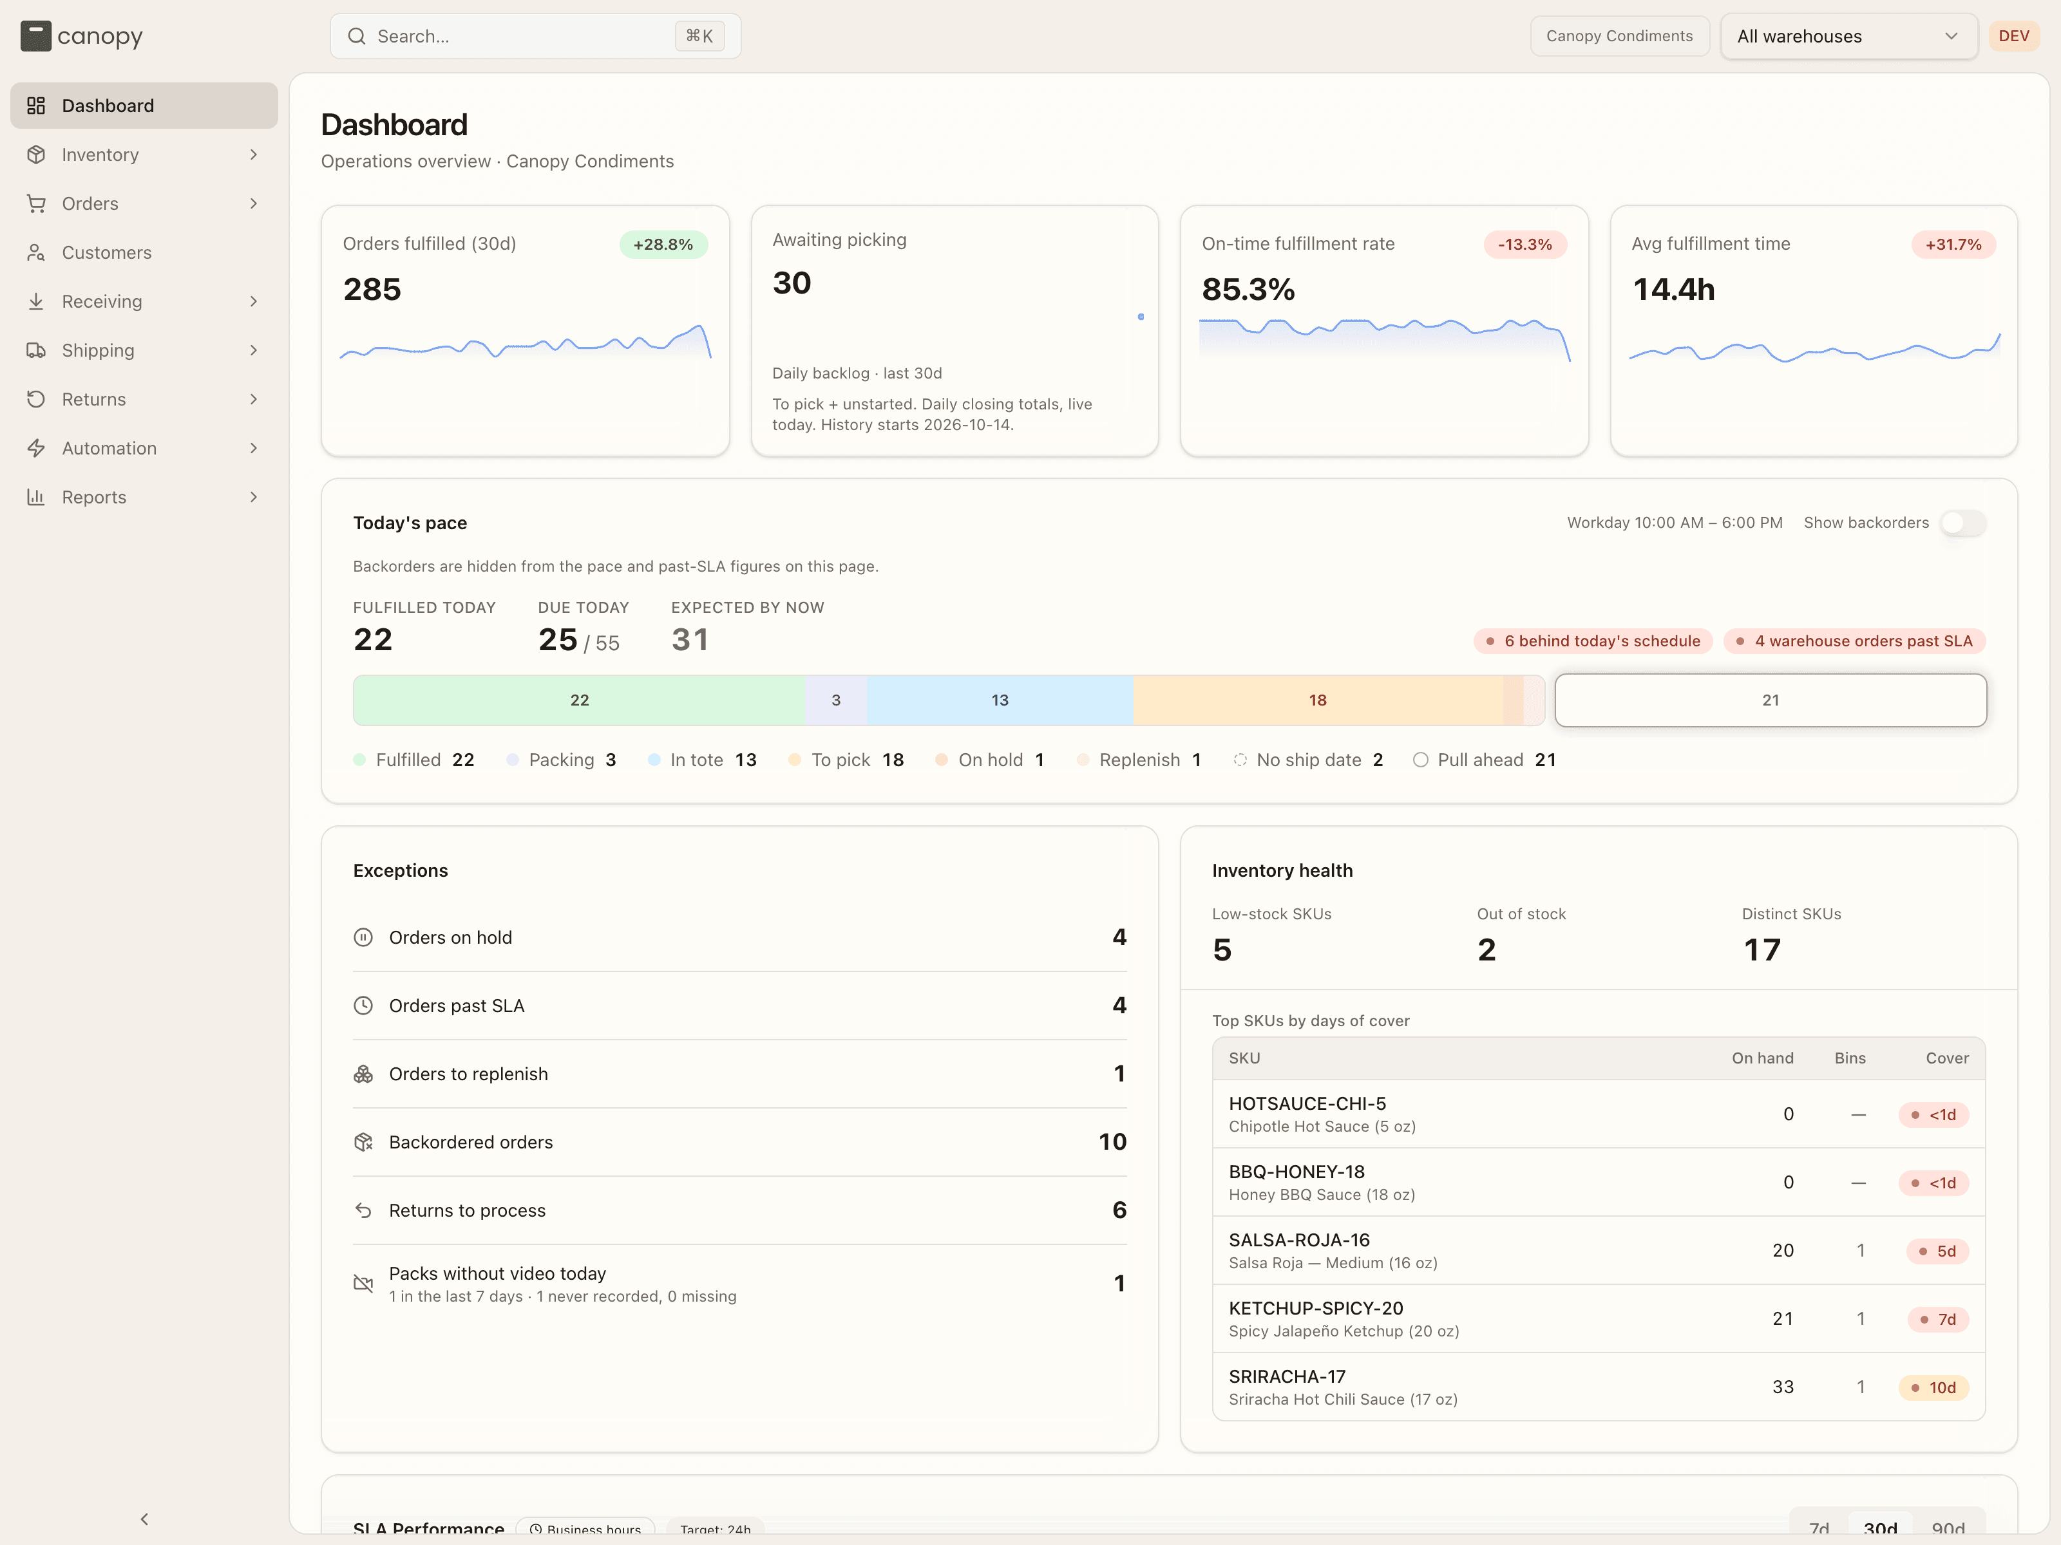The width and height of the screenshot is (2061, 1545).
Task: Click the orange To pick 18 bar segment
Action: [x=1318, y=700]
